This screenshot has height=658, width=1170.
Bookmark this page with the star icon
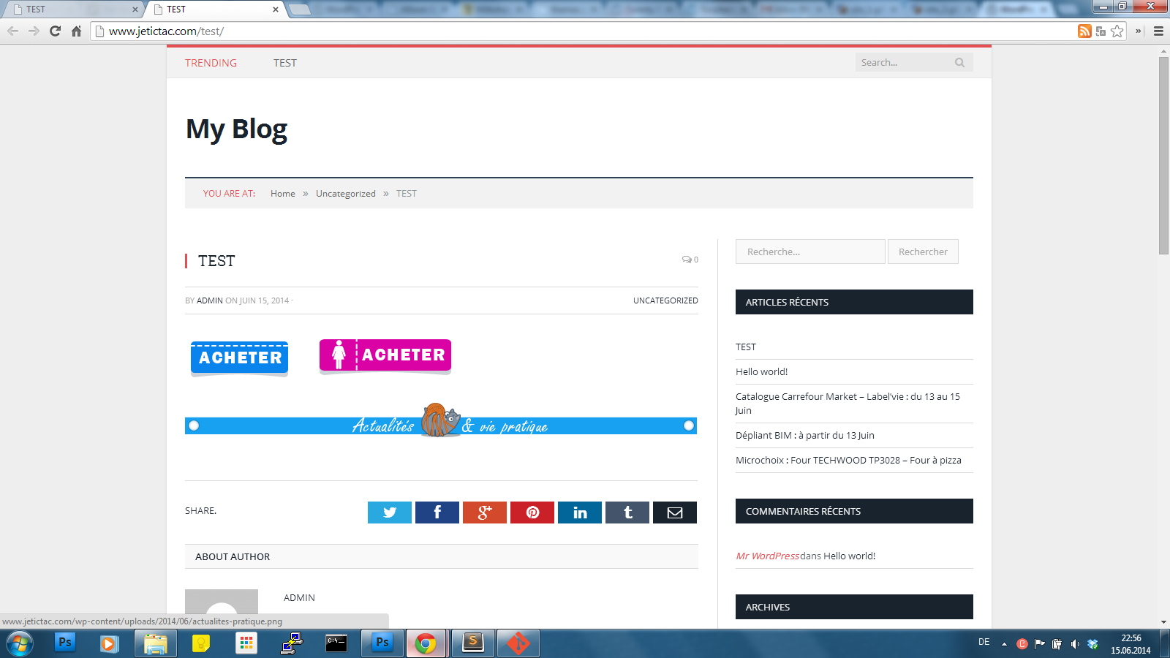coord(1117,31)
